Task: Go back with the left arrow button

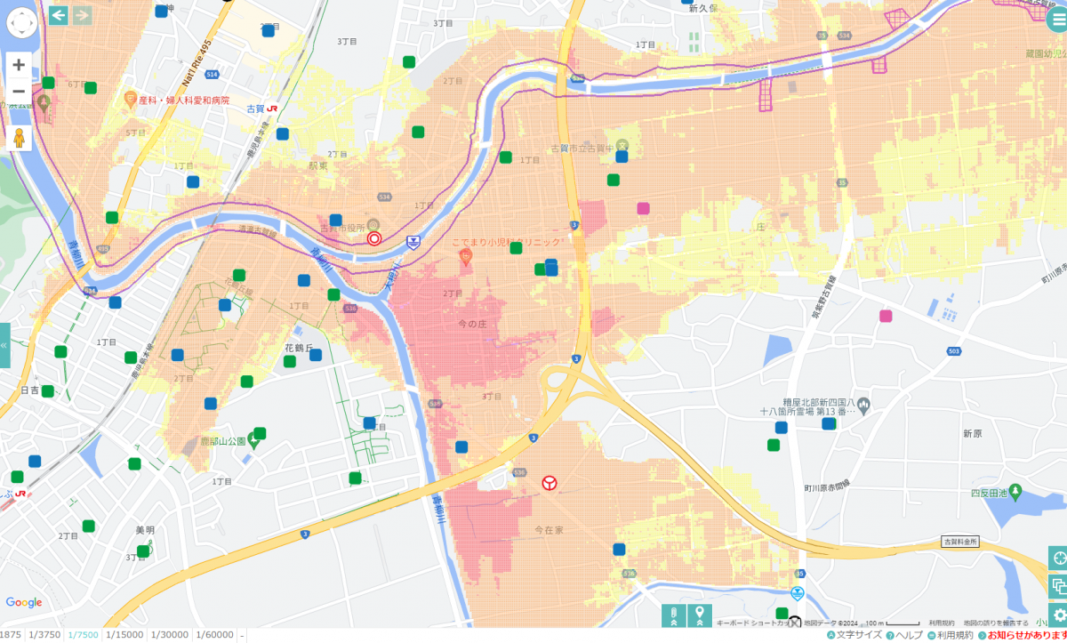Action: [59, 15]
